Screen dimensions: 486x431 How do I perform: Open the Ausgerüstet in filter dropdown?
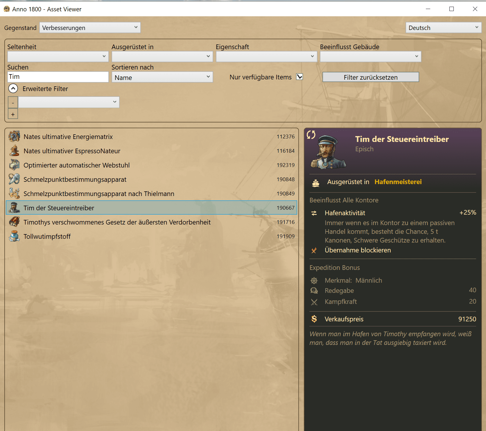click(162, 56)
